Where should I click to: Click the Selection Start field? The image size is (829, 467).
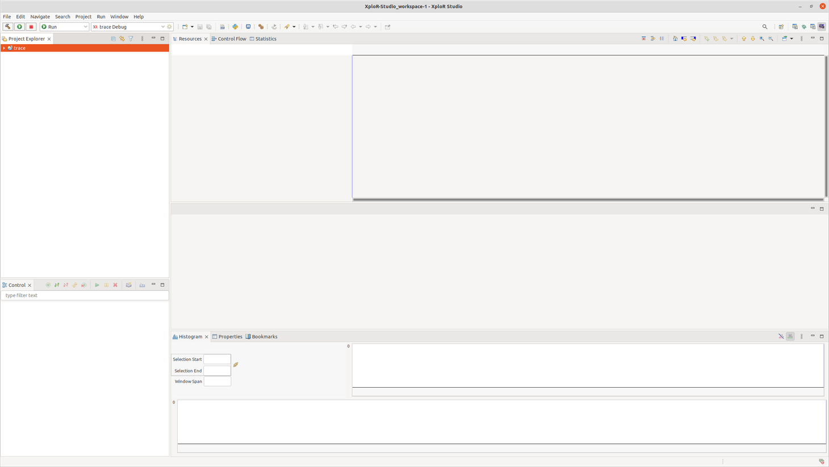click(x=217, y=359)
